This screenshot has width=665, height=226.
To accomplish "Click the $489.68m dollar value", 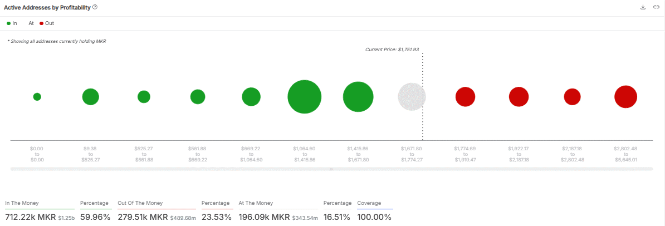I will point(182,218).
